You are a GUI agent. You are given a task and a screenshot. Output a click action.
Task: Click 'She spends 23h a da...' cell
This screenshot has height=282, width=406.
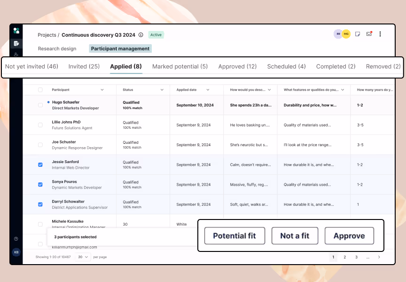(x=250, y=105)
